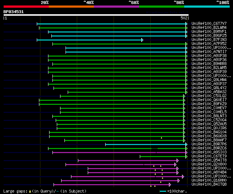Viewport: 233px width, 194px height.
Task: Click the purple alignment bar for Q54IT8
Action: (127, 161)
